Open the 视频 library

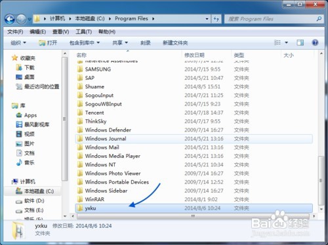(25, 134)
